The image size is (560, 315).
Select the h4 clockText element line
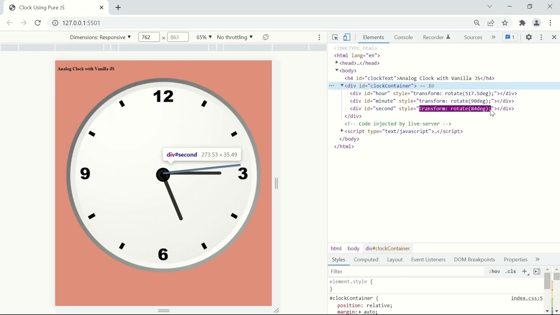tap(420, 78)
